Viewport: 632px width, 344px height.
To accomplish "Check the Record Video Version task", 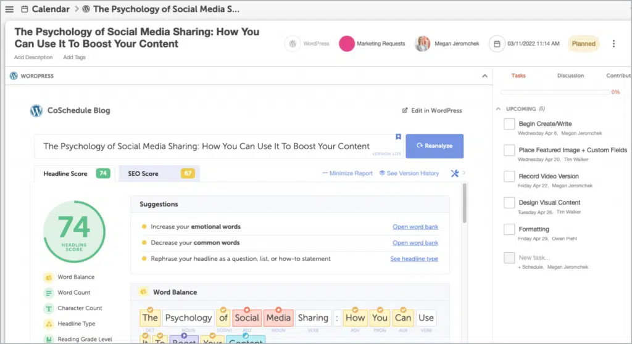I will pyautogui.click(x=509, y=177).
